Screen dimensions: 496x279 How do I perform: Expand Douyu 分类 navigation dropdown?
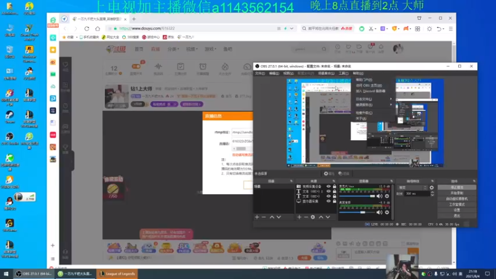click(173, 49)
